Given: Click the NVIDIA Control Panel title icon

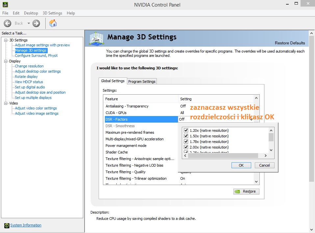Looking at the screenshot, I should (5, 5).
